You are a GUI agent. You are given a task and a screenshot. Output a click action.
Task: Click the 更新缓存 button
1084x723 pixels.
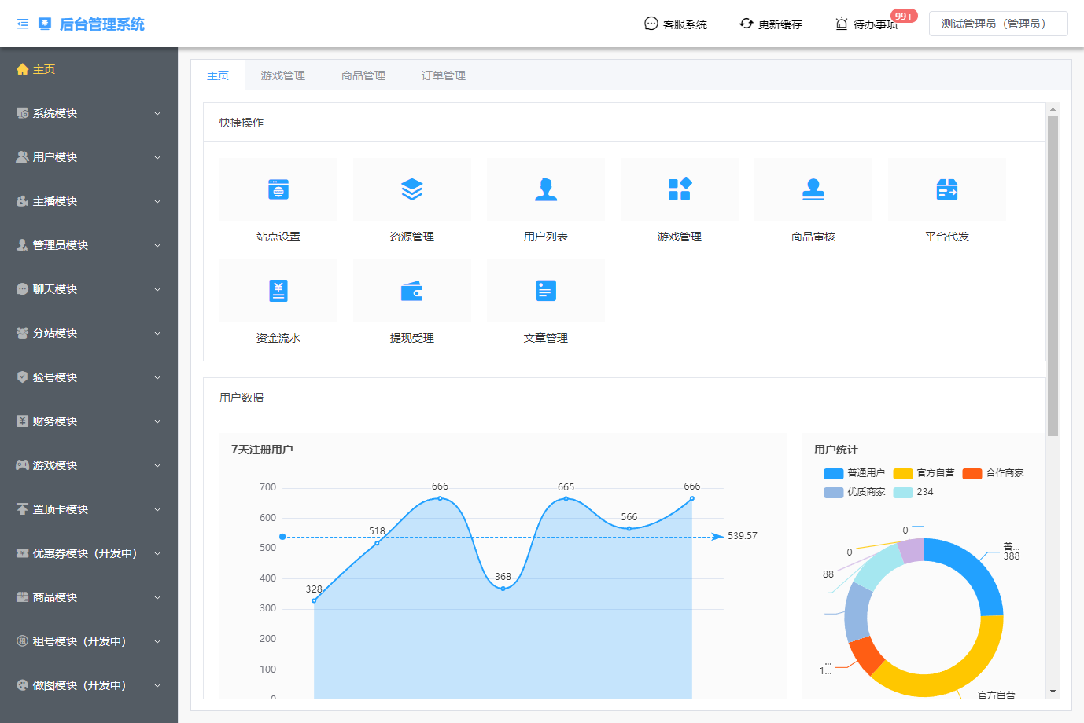(771, 24)
